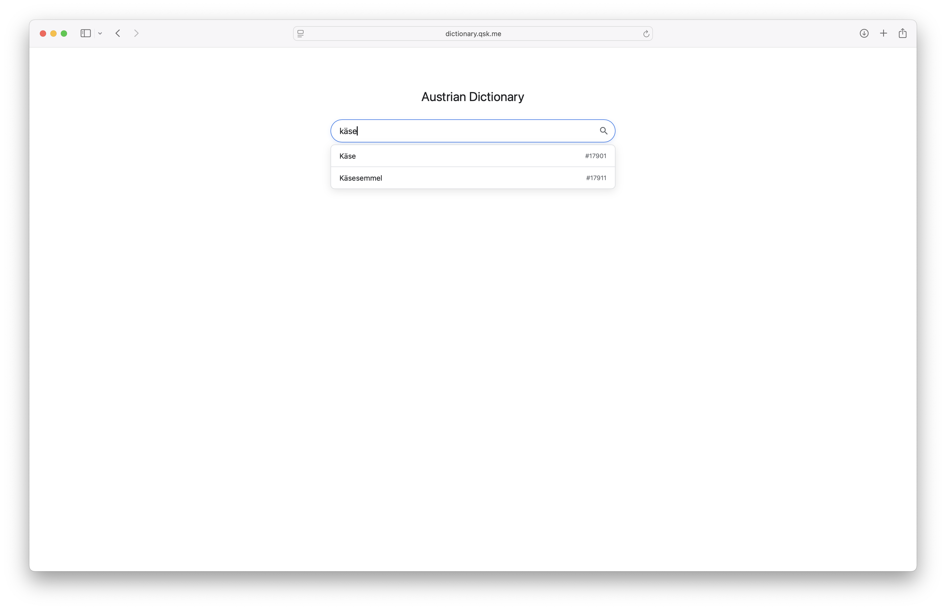Click the Austrian Dictionary heading
This screenshot has height=610, width=946.
pos(472,97)
